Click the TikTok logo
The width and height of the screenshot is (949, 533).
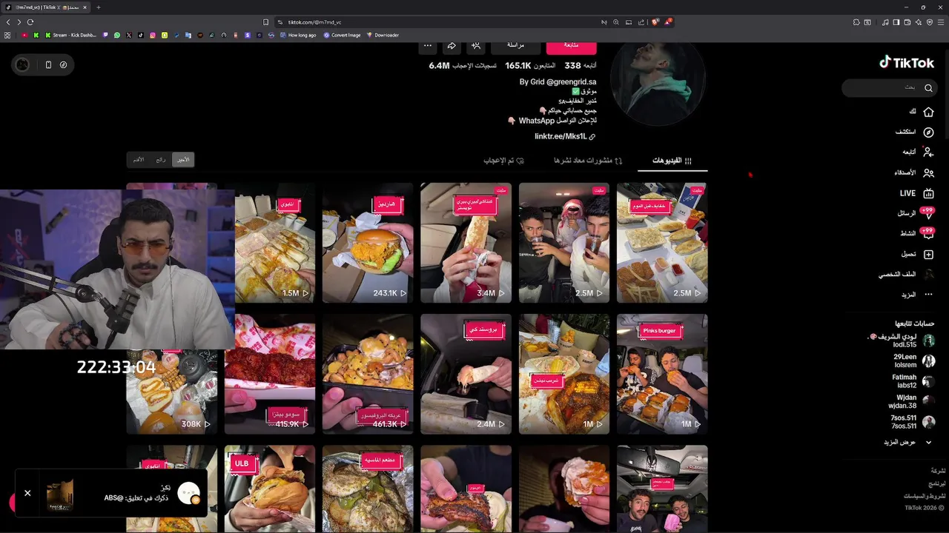[907, 63]
